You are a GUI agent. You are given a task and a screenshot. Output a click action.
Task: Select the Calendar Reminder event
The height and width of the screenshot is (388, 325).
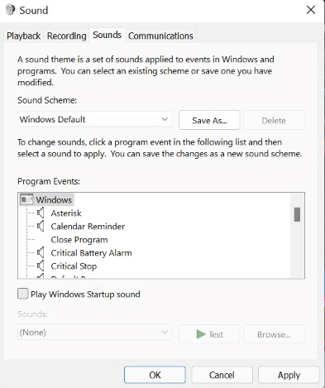click(x=88, y=226)
